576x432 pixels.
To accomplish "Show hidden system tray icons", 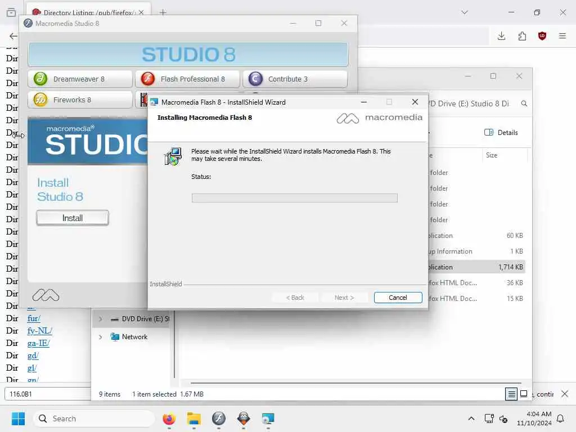I will pos(471,418).
